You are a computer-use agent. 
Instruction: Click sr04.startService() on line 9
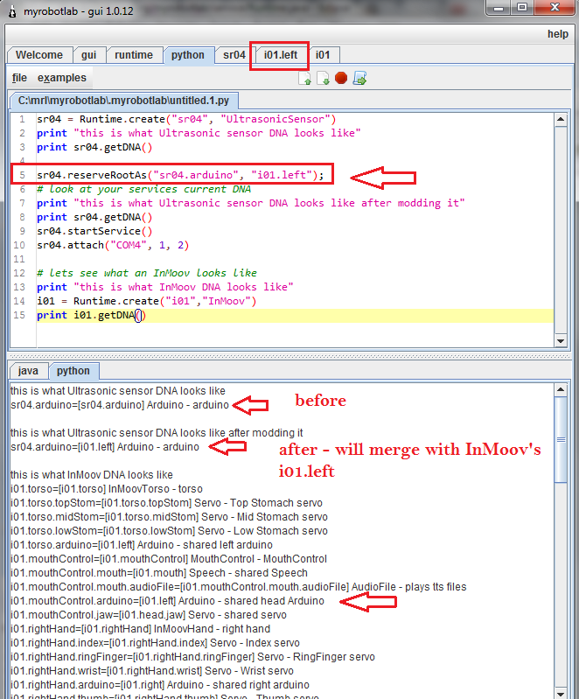tap(94, 231)
